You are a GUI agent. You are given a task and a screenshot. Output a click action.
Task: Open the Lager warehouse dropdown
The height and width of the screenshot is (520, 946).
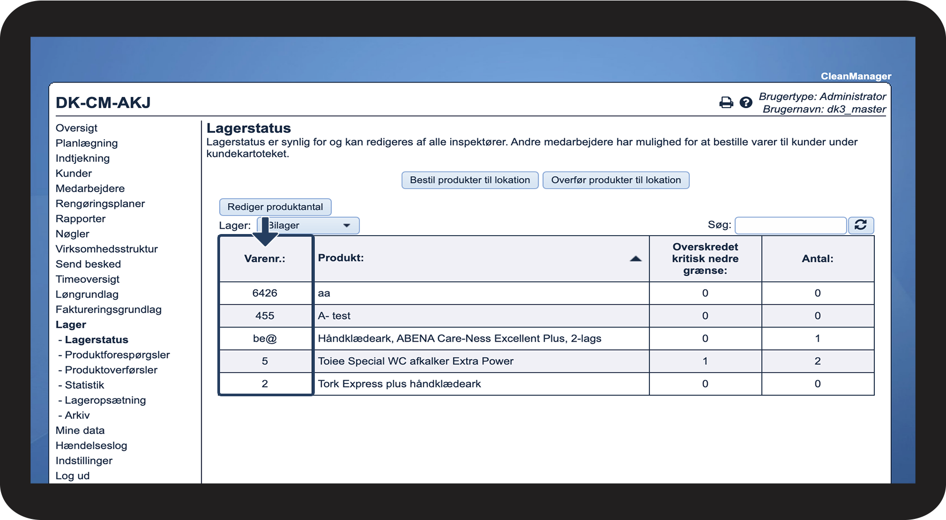pos(308,225)
